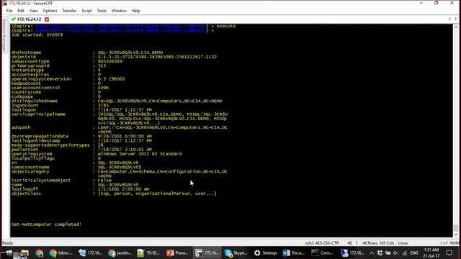The image size is (461, 259).
Task: Switch to Settings taskbar window
Action: click(266, 253)
